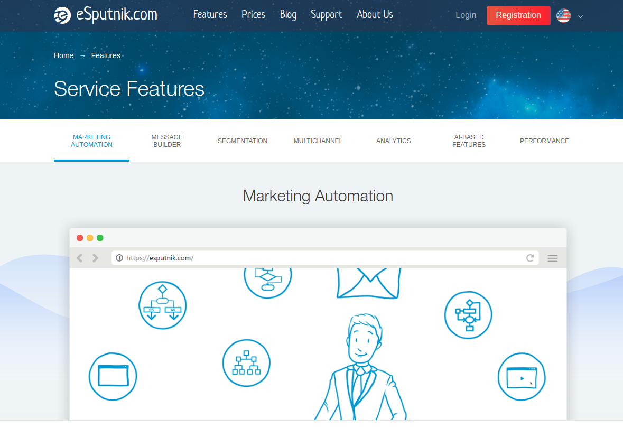Screen dimensions: 623x428
Task: Click the eSputnik logo icon
Action: pyautogui.click(x=62, y=15)
